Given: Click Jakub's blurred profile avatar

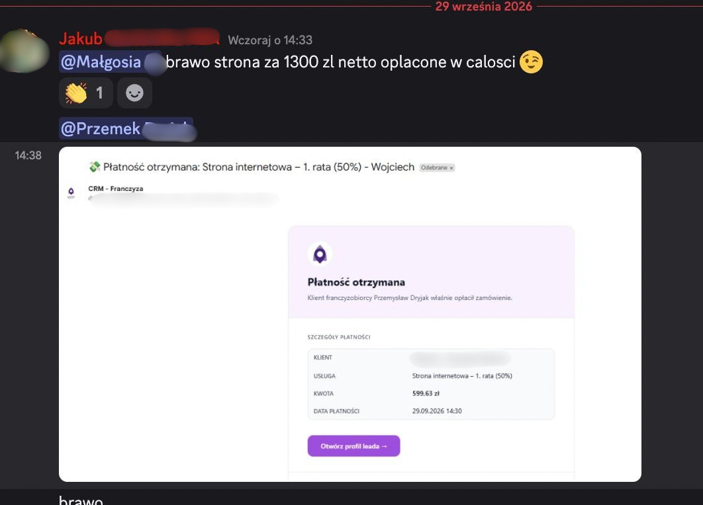Looking at the screenshot, I should coord(24,51).
